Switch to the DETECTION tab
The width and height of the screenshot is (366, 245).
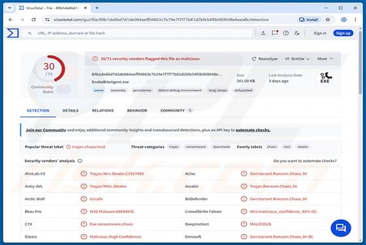point(38,111)
